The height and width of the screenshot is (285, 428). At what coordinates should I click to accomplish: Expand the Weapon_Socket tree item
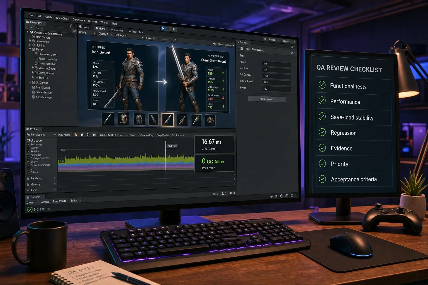tap(33, 68)
